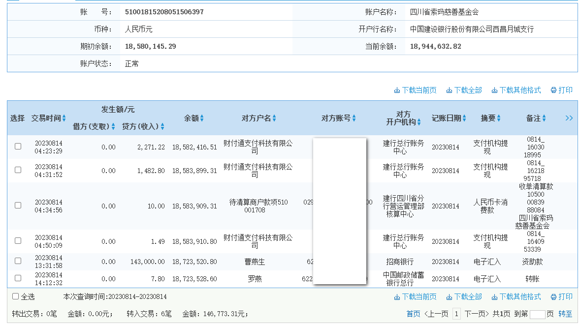The height and width of the screenshot is (324, 580).
Task: Select opening balance 18,580,145.29
Action: coord(151,47)
